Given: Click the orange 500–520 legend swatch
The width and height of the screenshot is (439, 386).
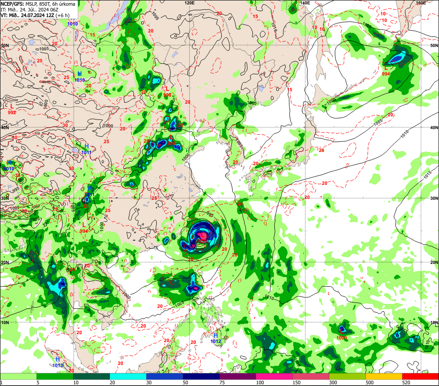Looking at the screenshot, I should point(384,376).
